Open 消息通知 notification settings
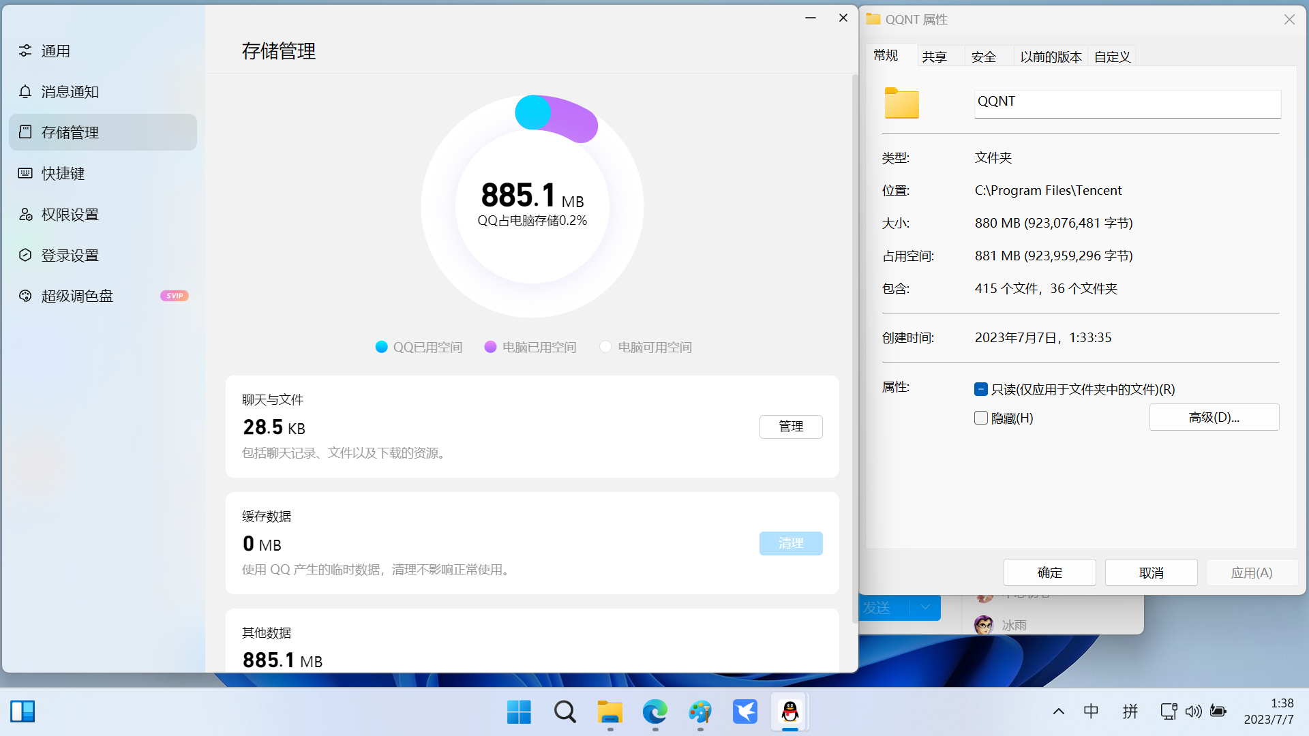This screenshot has height=736, width=1309. [102, 92]
